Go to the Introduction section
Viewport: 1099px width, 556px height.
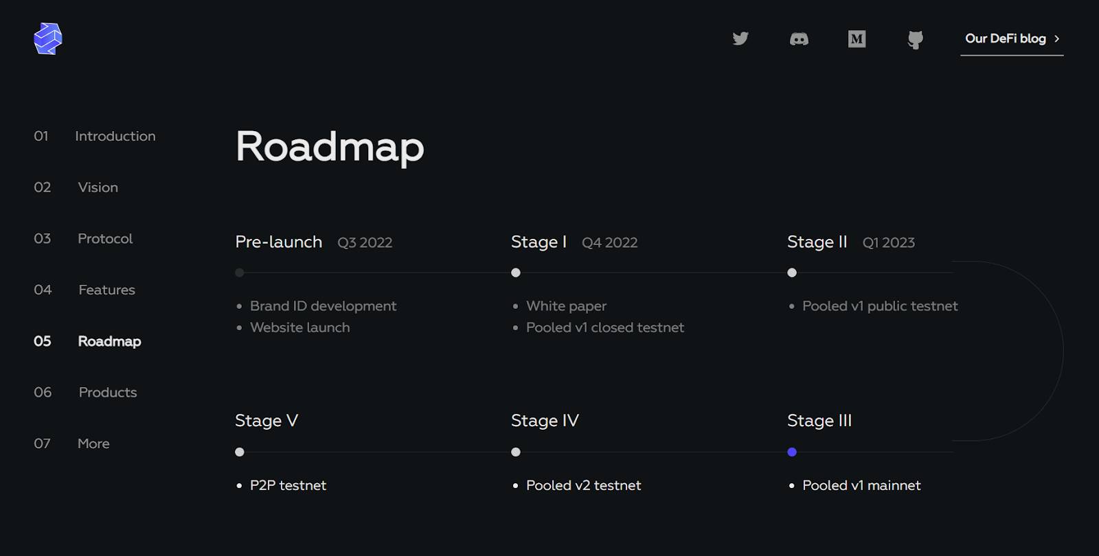coord(115,136)
